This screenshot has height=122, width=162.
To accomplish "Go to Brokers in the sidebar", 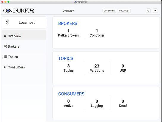I will [x=24, y=46].
